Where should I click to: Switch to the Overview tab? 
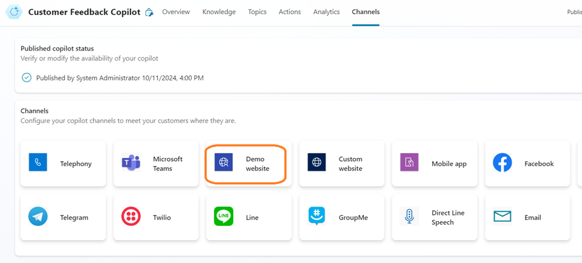tap(176, 12)
